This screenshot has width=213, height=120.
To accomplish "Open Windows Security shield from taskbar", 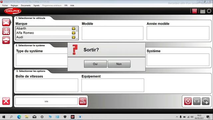I will [65, 117].
